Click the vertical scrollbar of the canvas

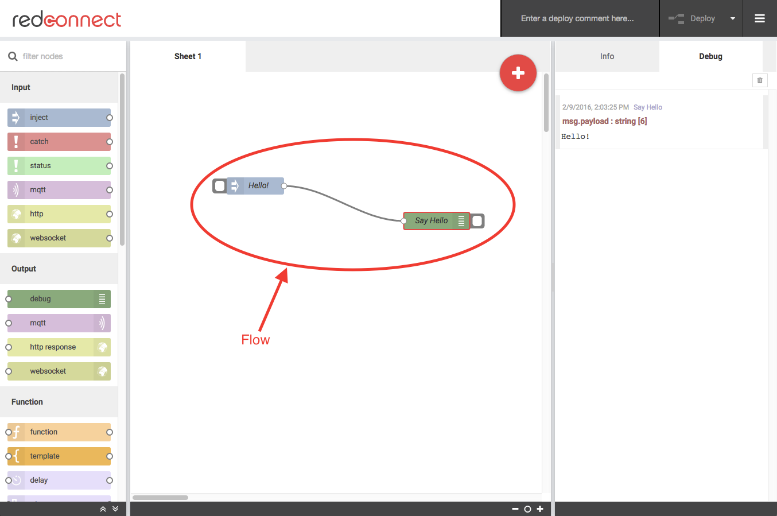pos(546,102)
